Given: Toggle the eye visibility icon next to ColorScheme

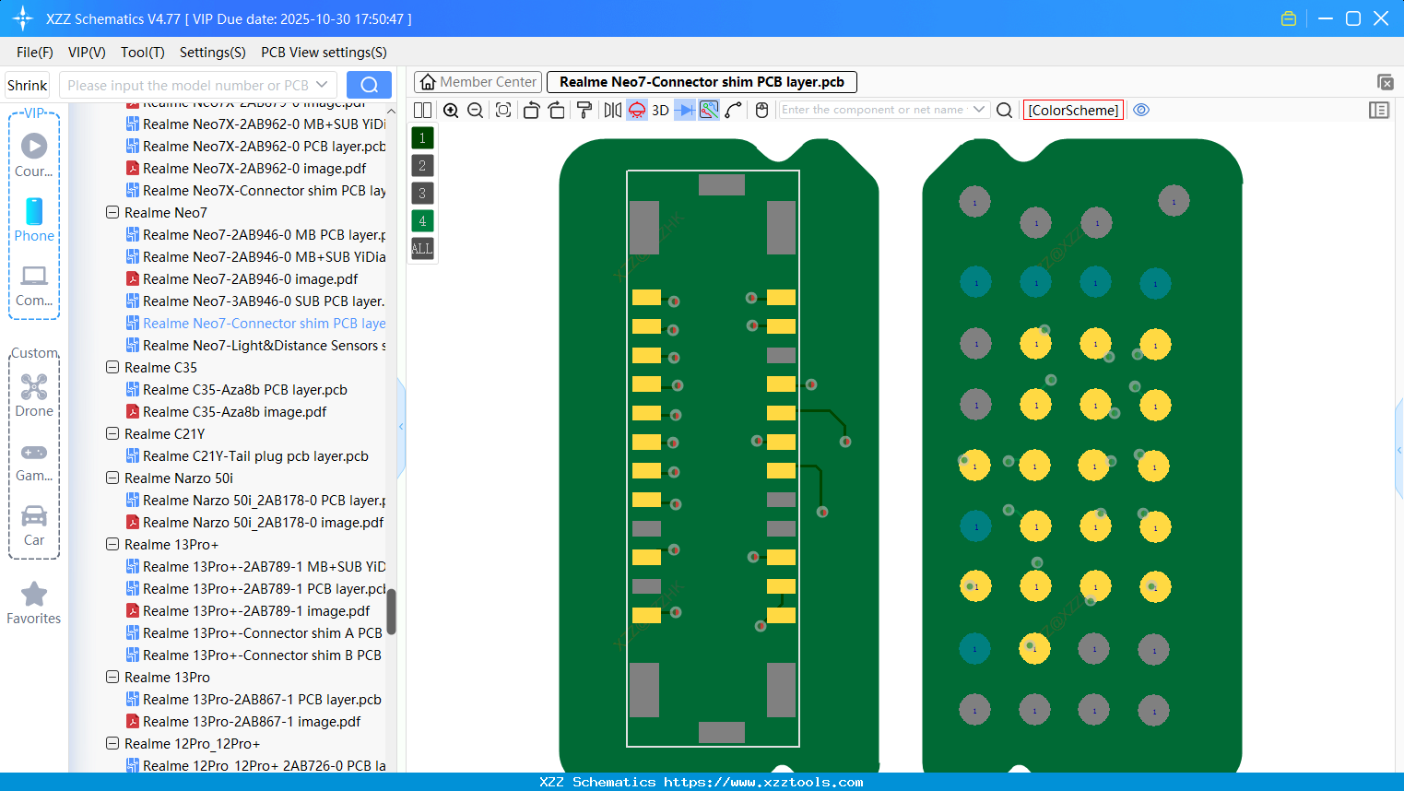Looking at the screenshot, I should (x=1141, y=110).
